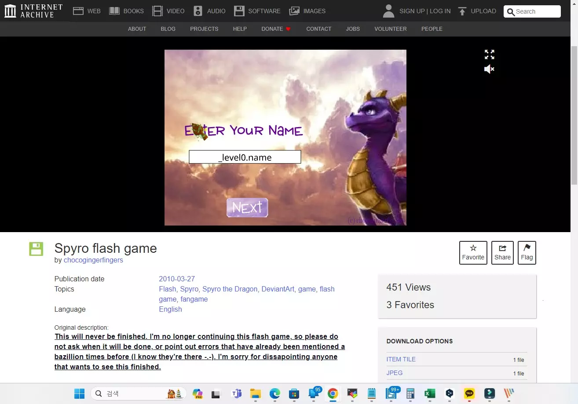
Task: Click the '451 Views' text
Action: tap(409, 287)
